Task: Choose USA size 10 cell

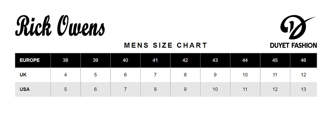Action: 215,89
